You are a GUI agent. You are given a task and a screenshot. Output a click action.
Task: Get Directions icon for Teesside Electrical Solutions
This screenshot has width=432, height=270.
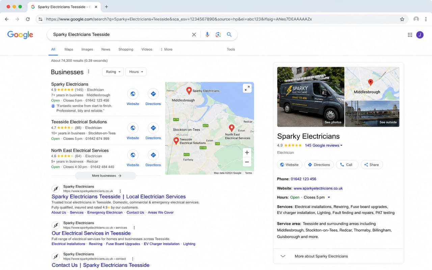point(153,128)
